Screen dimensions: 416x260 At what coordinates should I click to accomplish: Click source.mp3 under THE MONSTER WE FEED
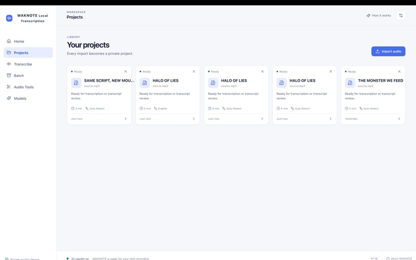coord(366,86)
